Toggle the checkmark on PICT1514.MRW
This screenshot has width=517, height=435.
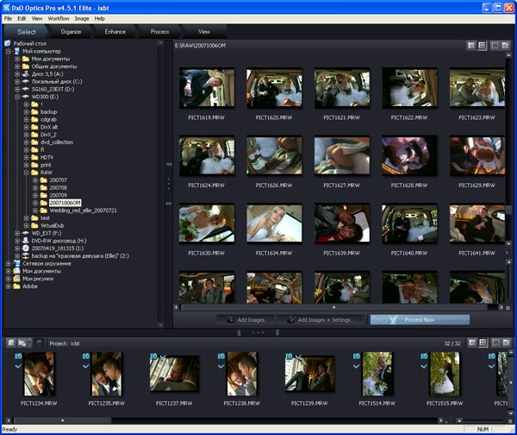[357, 366]
